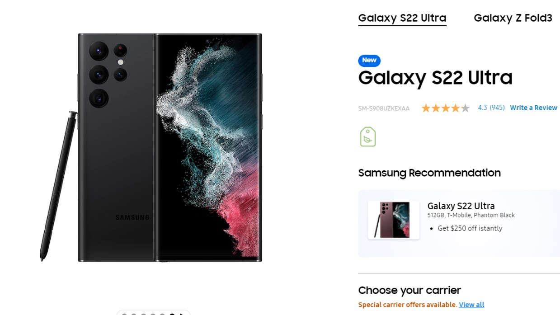
Task: Select the active black carousel dot
Action: pos(172,314)
